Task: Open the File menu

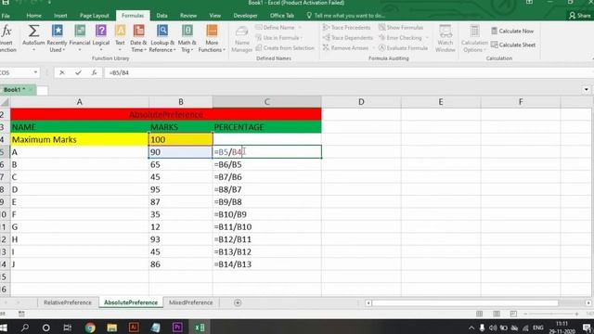Action: coord(6,16)
